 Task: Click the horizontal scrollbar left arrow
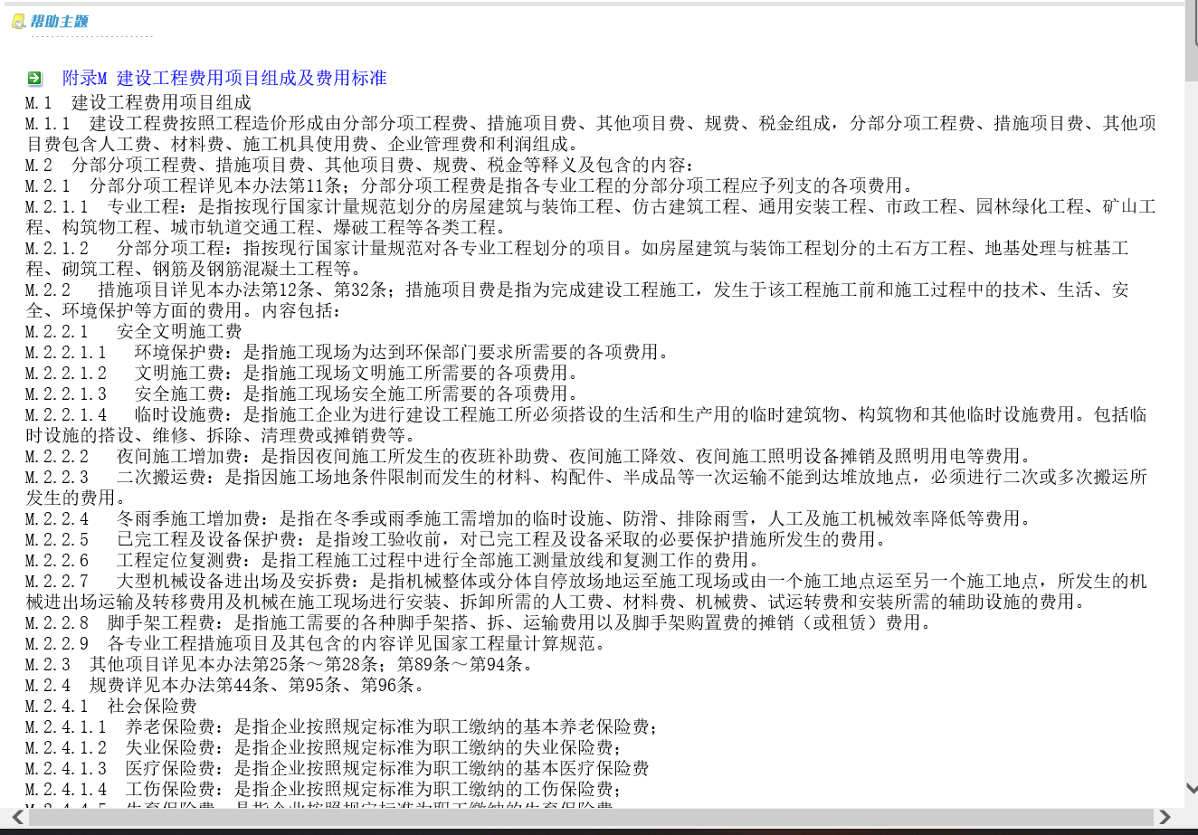click(17, 818)
